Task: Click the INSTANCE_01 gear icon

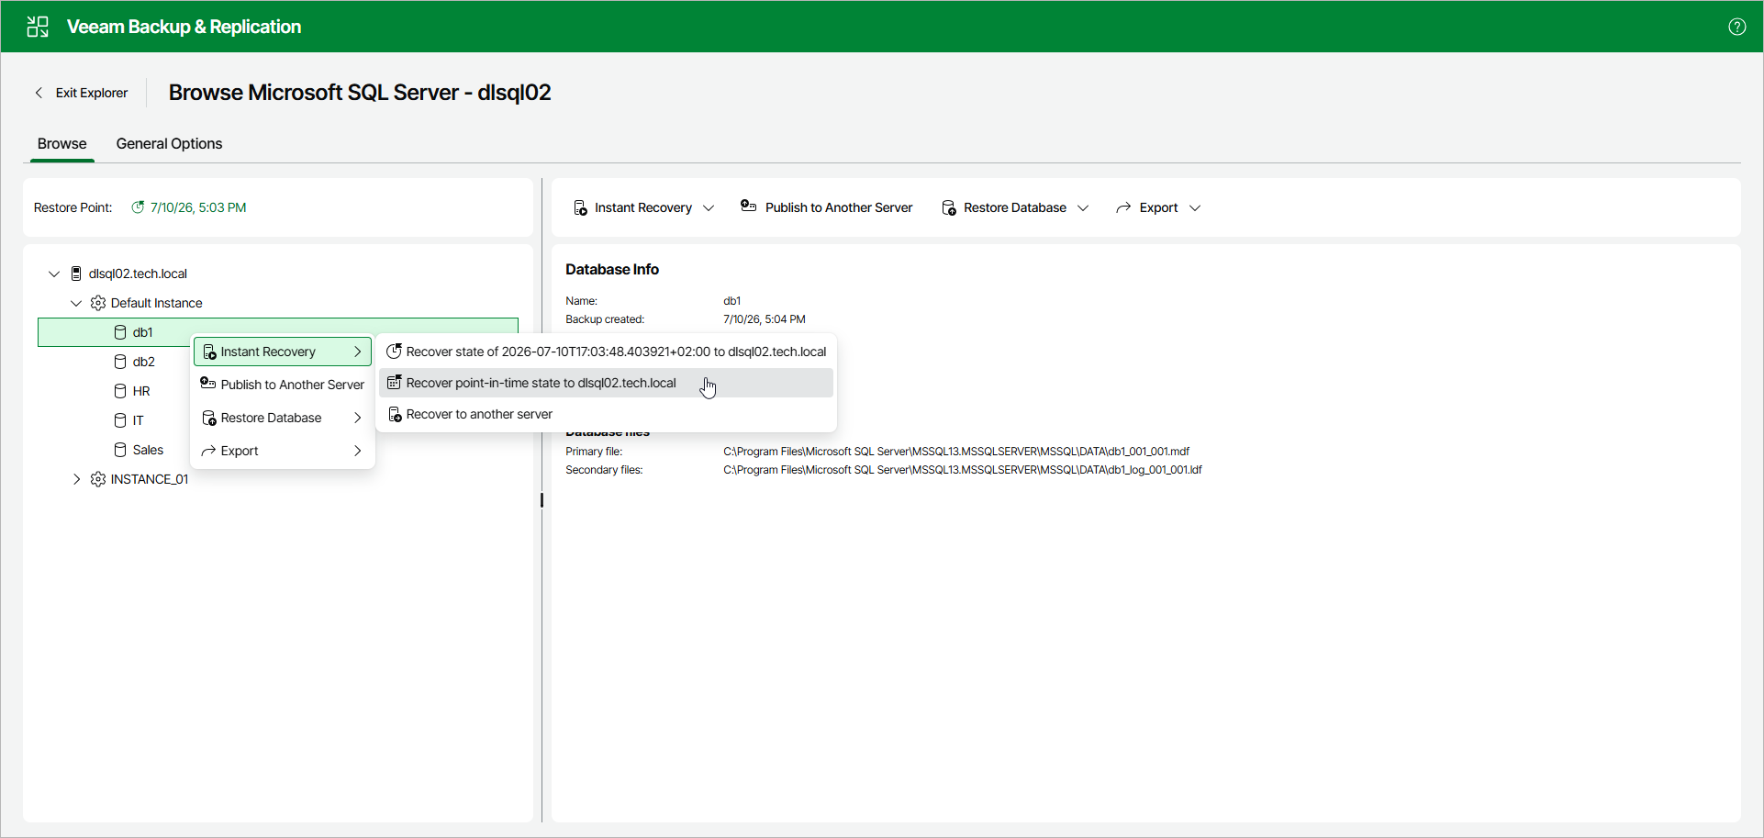Action: [98, 479]
